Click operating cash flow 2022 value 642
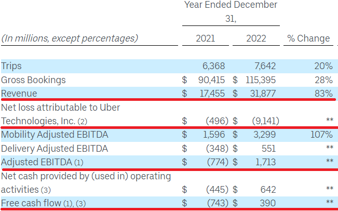The width and height of the screenshot is (338, 211). coord(268,190)
